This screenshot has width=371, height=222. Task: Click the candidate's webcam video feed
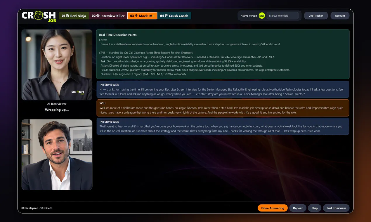point(57,155)
